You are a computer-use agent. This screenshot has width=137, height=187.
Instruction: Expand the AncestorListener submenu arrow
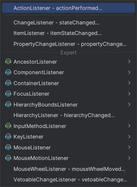click(129, 61)
